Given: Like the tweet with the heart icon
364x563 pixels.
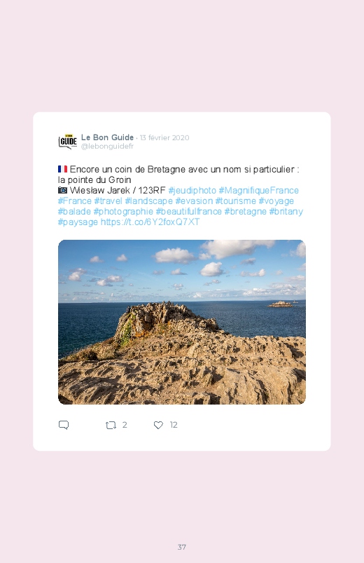Looking at the screenshot, I should 158,425.
